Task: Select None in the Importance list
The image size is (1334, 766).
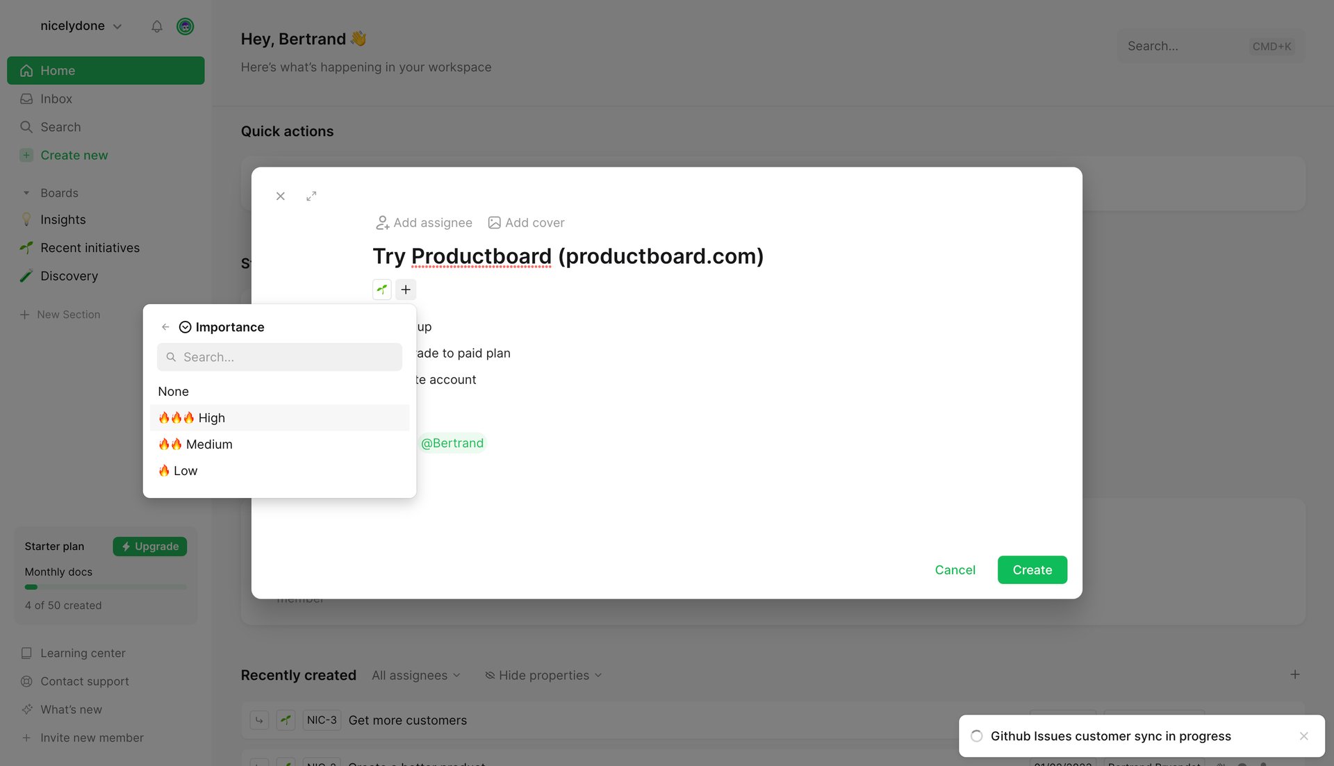Action: click(x=173, y=391)
